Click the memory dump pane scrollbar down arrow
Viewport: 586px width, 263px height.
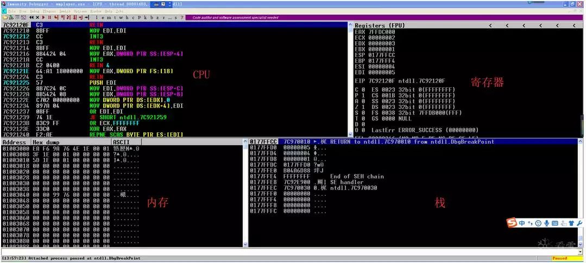[x=245, y=245]
